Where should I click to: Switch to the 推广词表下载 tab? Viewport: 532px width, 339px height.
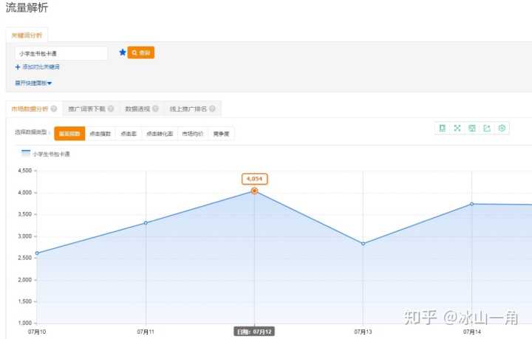click(x=87, y=109)
